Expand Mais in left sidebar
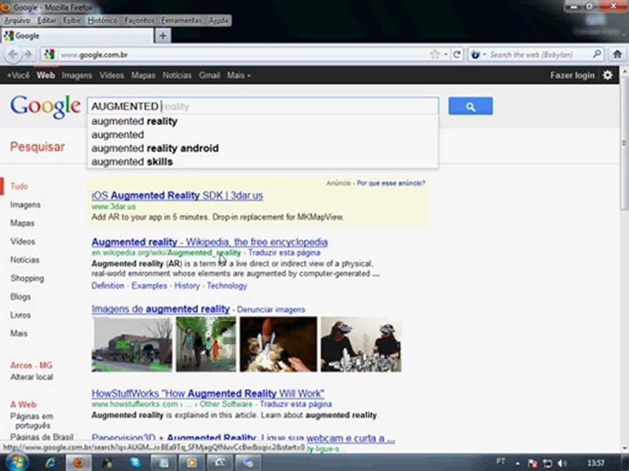The image size is (629, 471). pos(19,333)
